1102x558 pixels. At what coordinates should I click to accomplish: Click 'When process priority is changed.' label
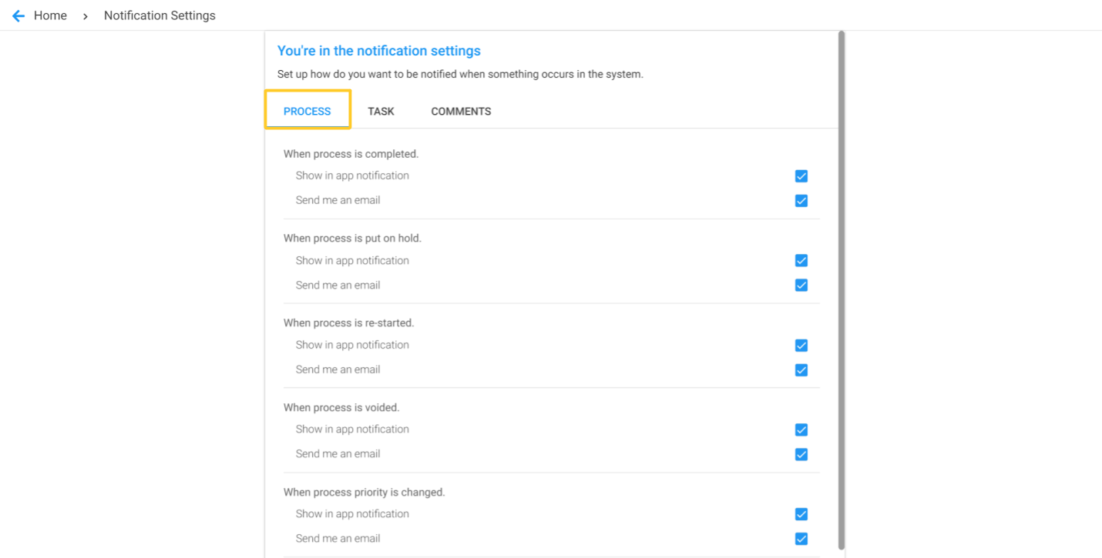[365, 492]
